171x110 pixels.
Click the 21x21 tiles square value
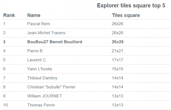tap(117, 51)
